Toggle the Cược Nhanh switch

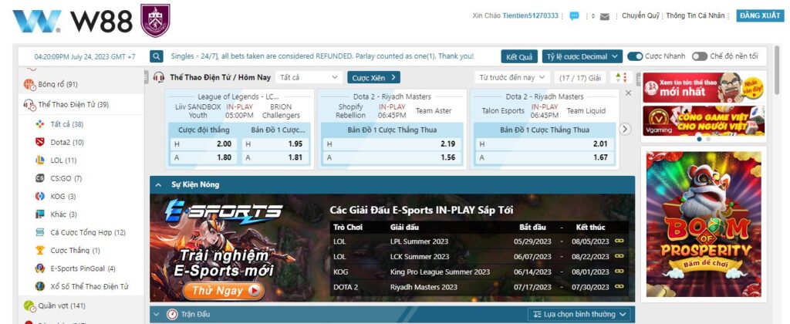pos(635,56)
